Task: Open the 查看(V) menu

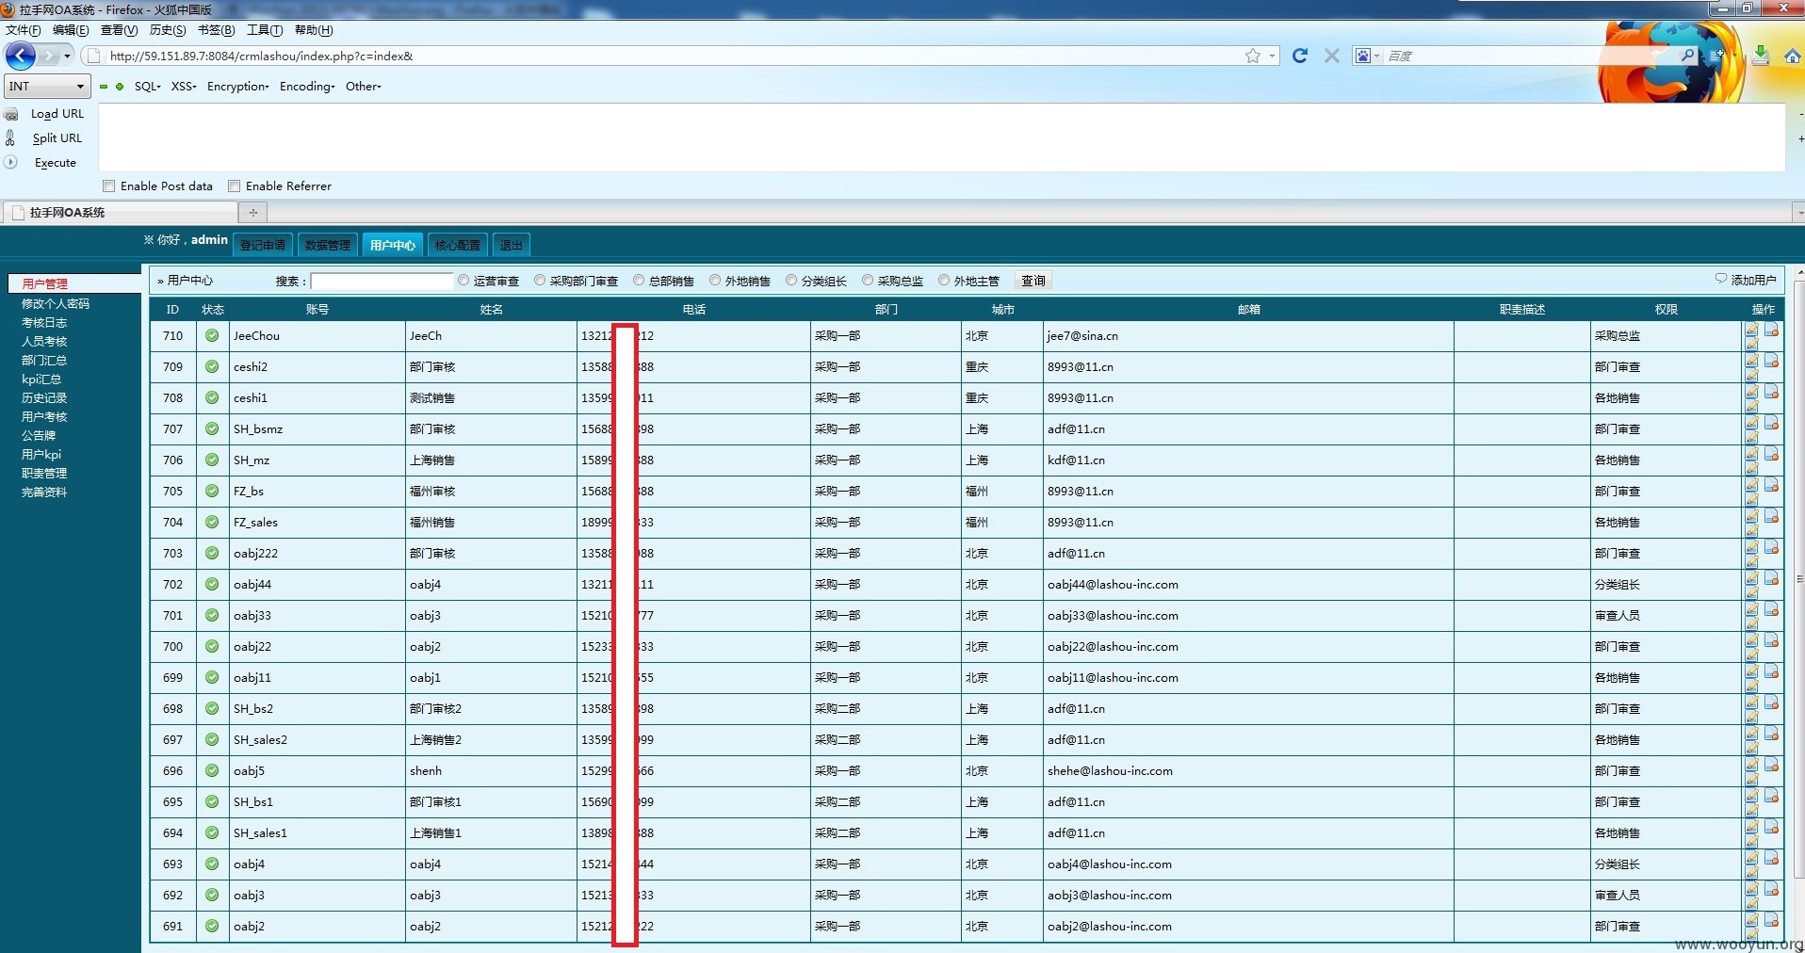Action: click(x=120, y=30)
